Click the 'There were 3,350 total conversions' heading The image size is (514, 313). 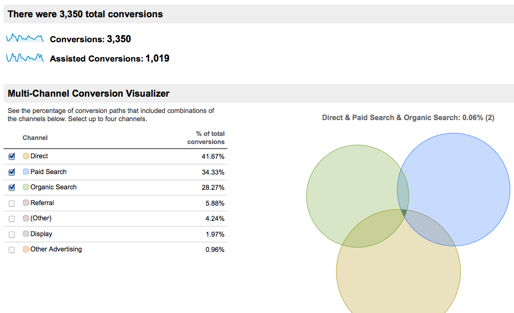pyautogui.click(x=85, y=14)
